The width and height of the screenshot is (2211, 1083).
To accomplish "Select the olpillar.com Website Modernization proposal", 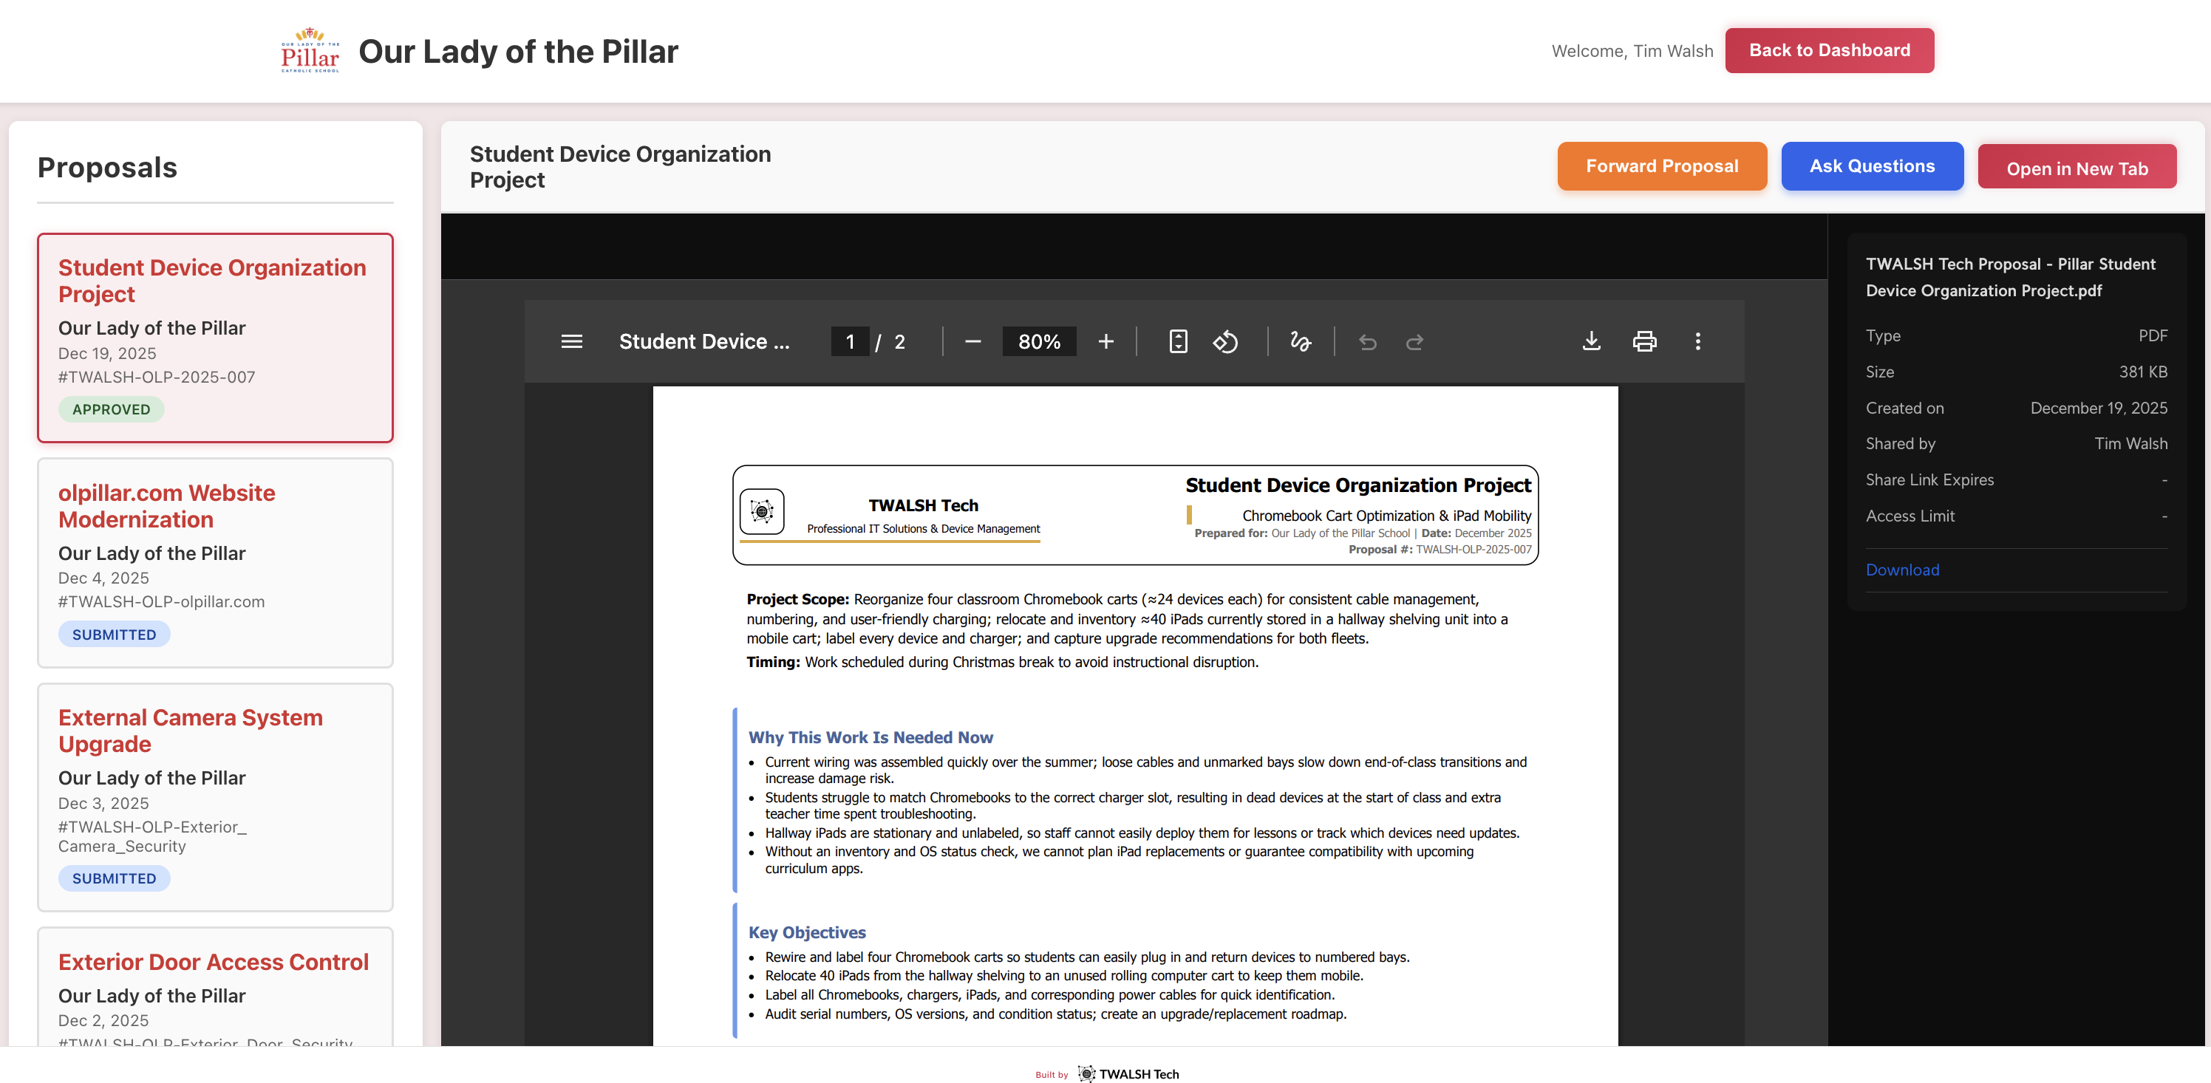I will [214, 562].
